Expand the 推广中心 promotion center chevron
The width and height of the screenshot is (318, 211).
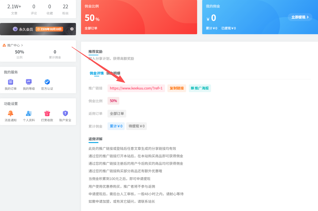tap(22, 45)
